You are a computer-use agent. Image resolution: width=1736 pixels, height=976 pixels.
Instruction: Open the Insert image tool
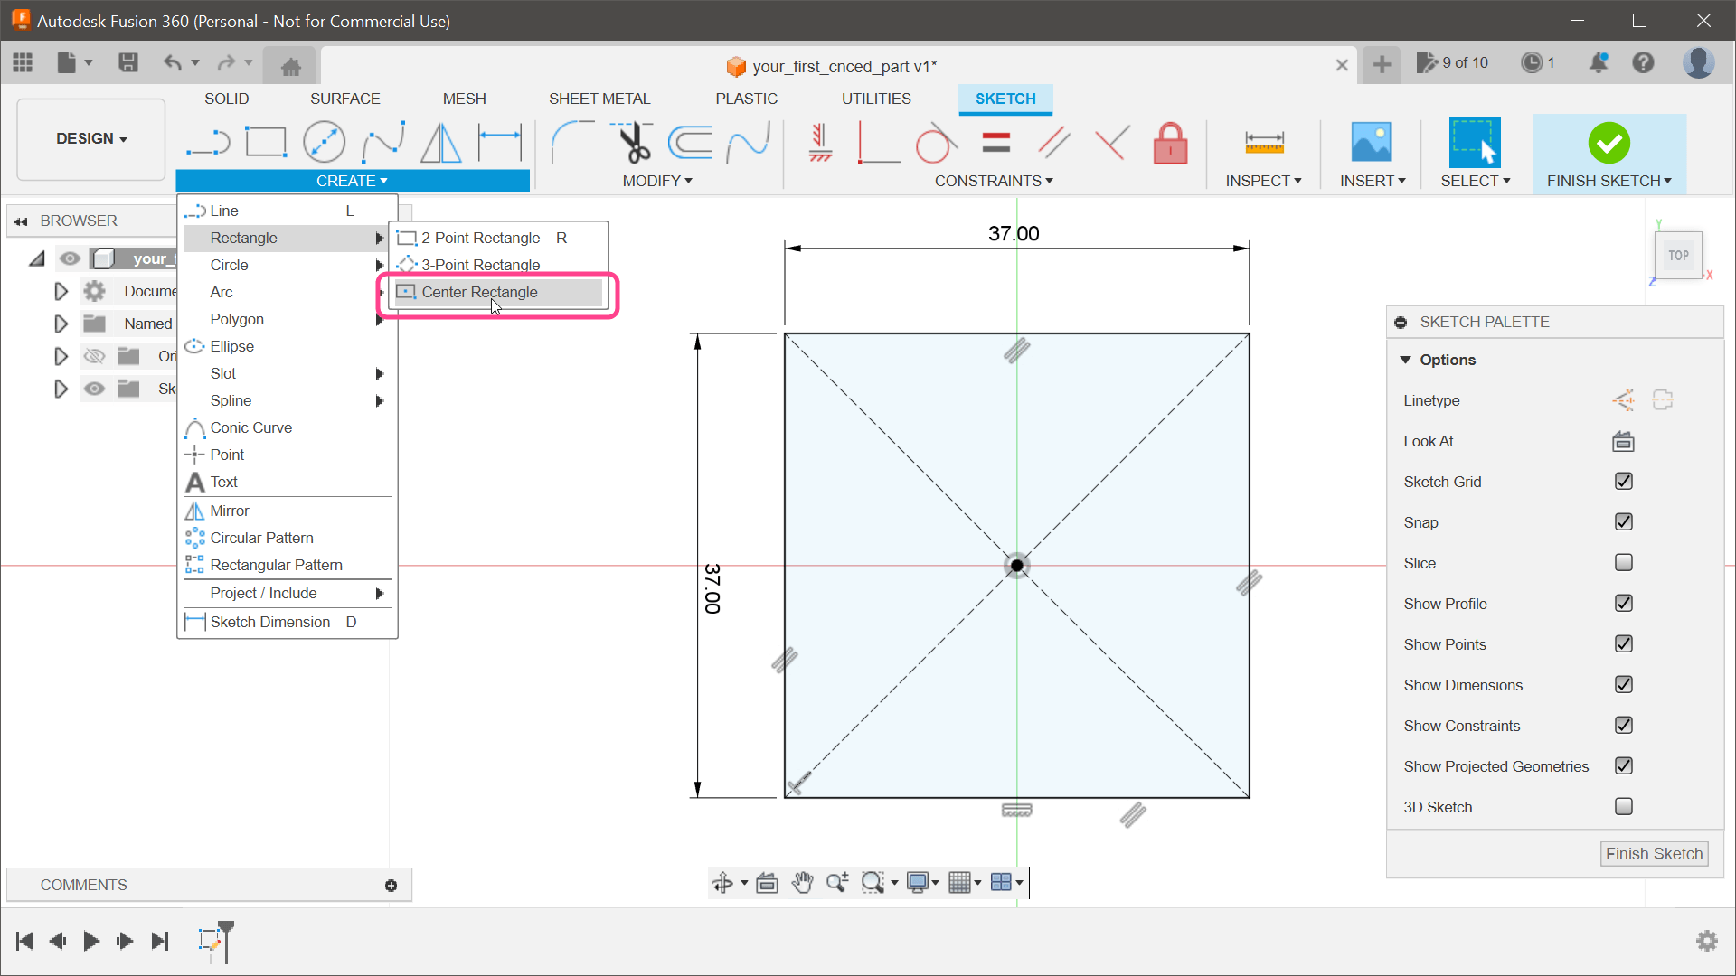[x=1371, y=142]
